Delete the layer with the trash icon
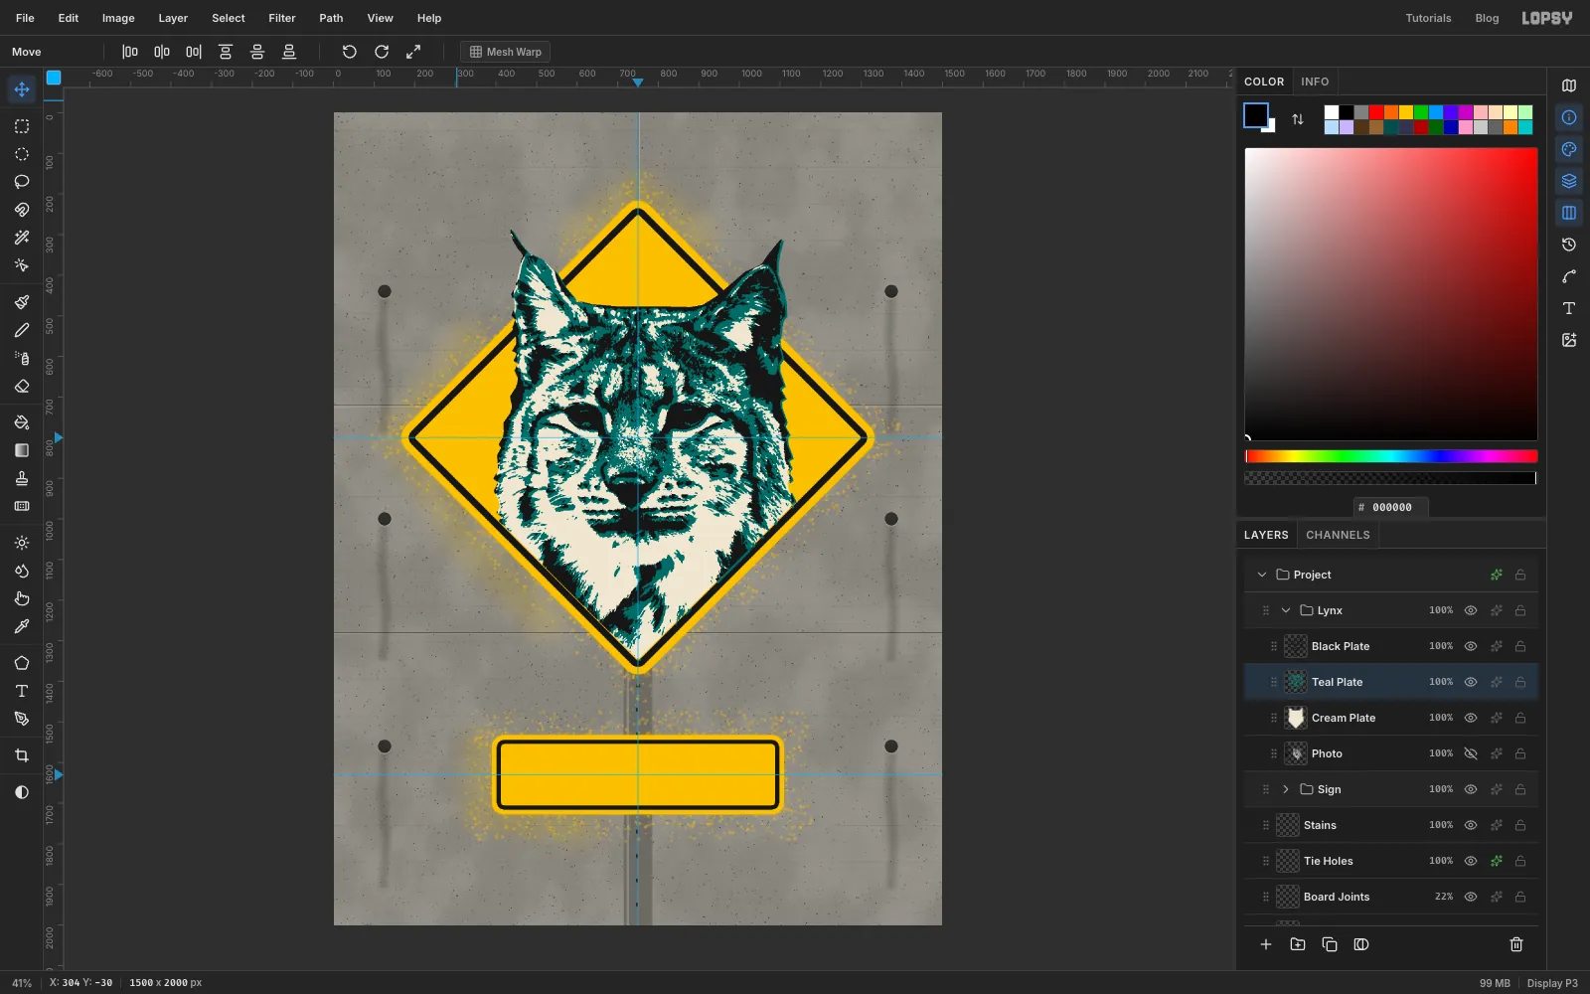 [x=1516, y=944]
